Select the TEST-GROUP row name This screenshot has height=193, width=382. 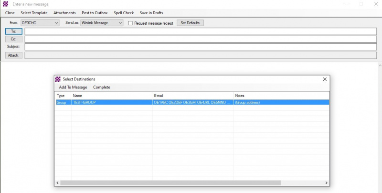85,102
